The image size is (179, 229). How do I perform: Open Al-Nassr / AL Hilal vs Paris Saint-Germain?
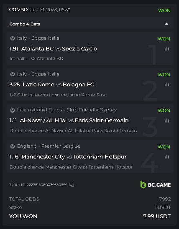point(74,121)
